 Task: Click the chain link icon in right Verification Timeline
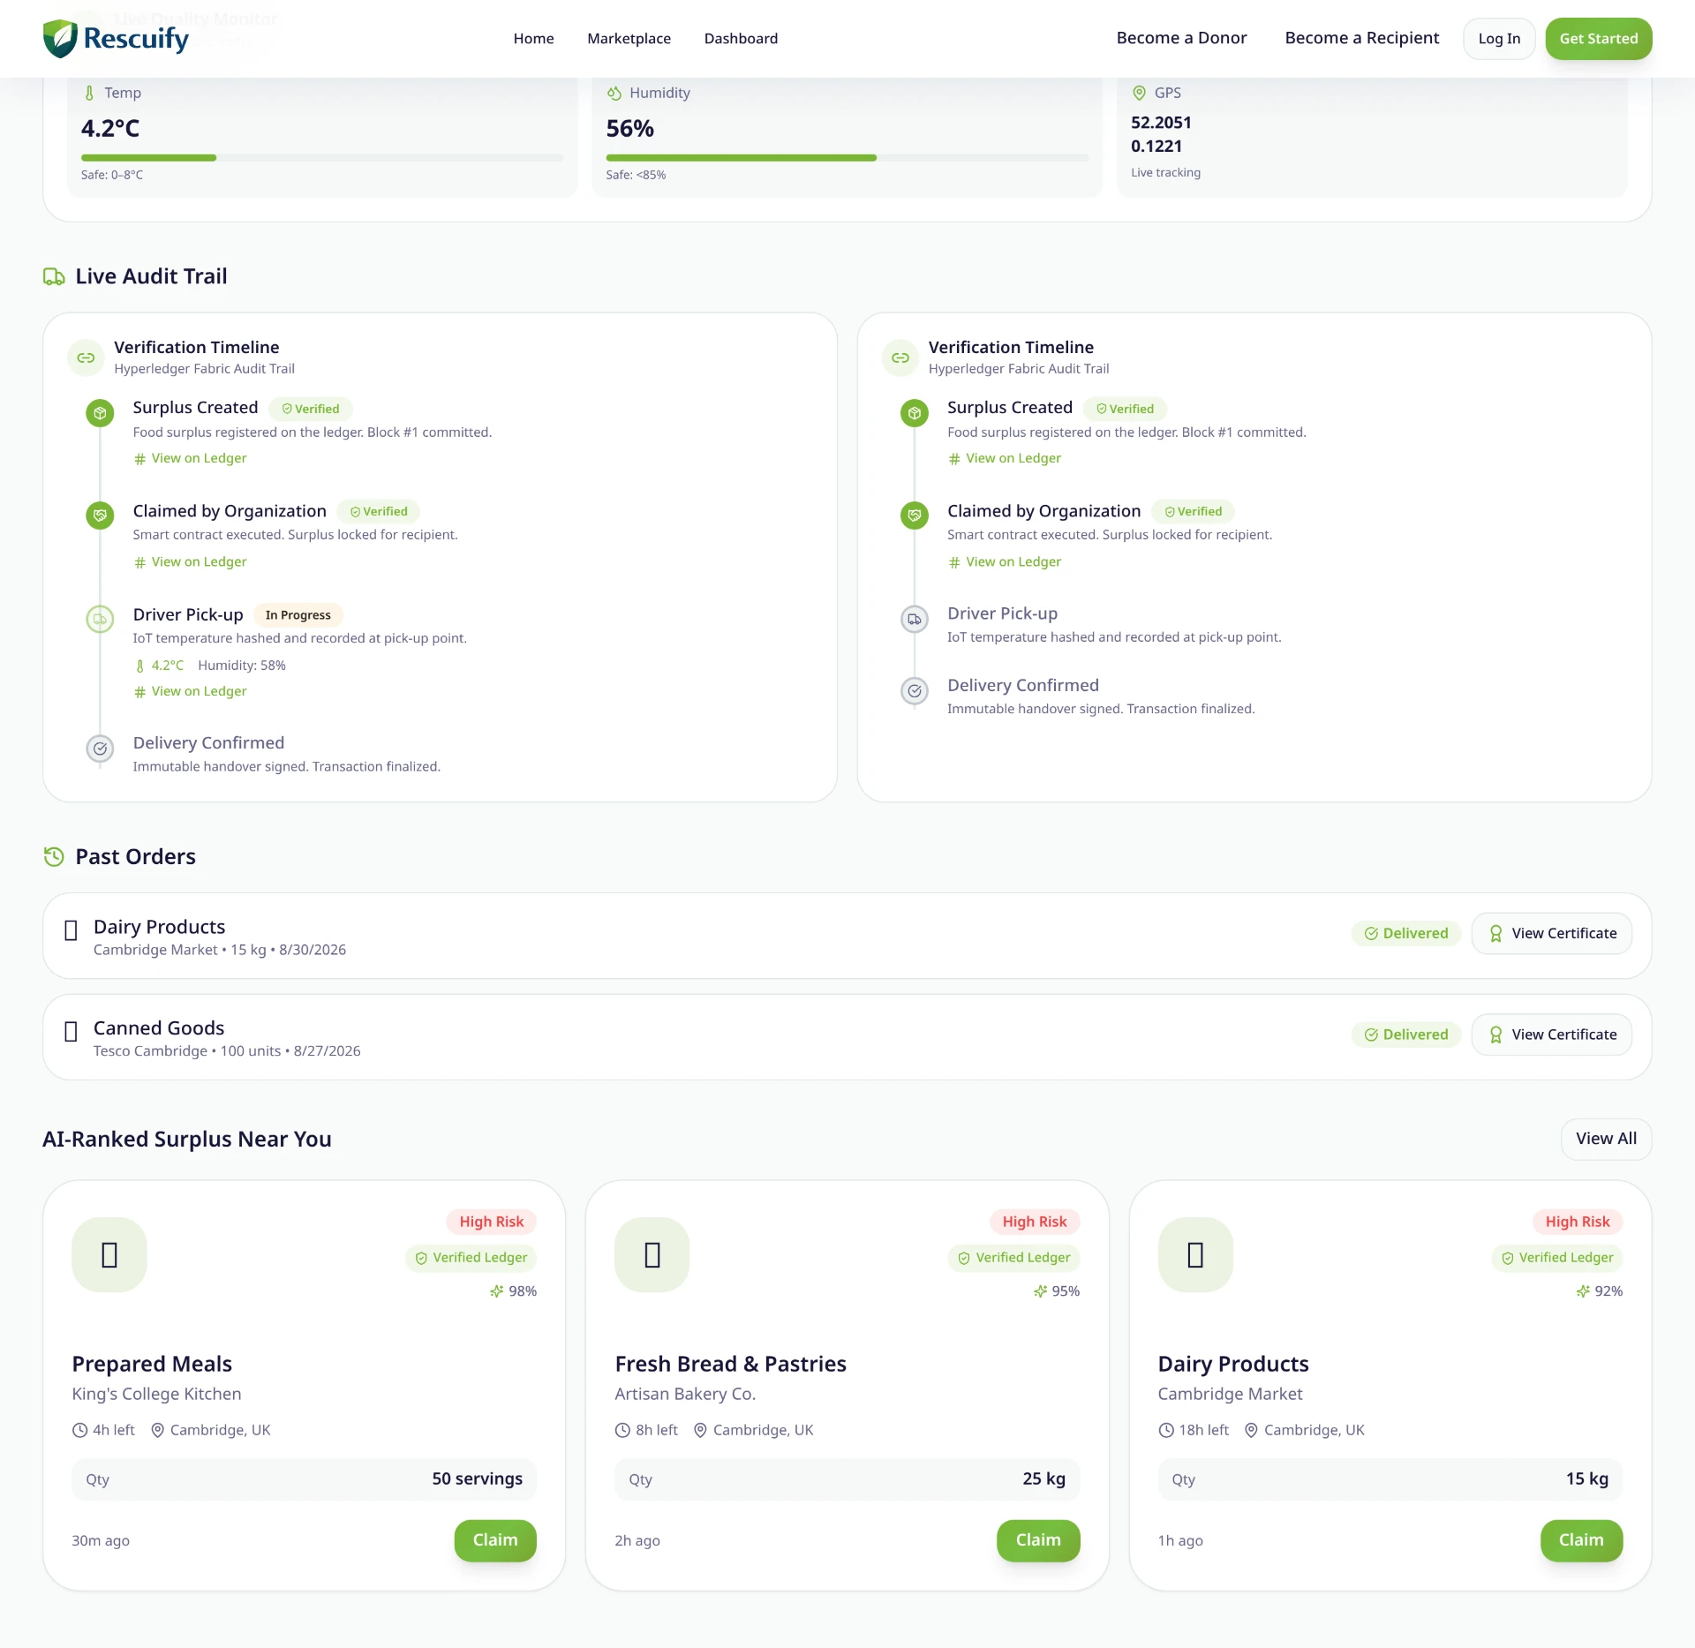pyautogui.click(x=900, y=357)
